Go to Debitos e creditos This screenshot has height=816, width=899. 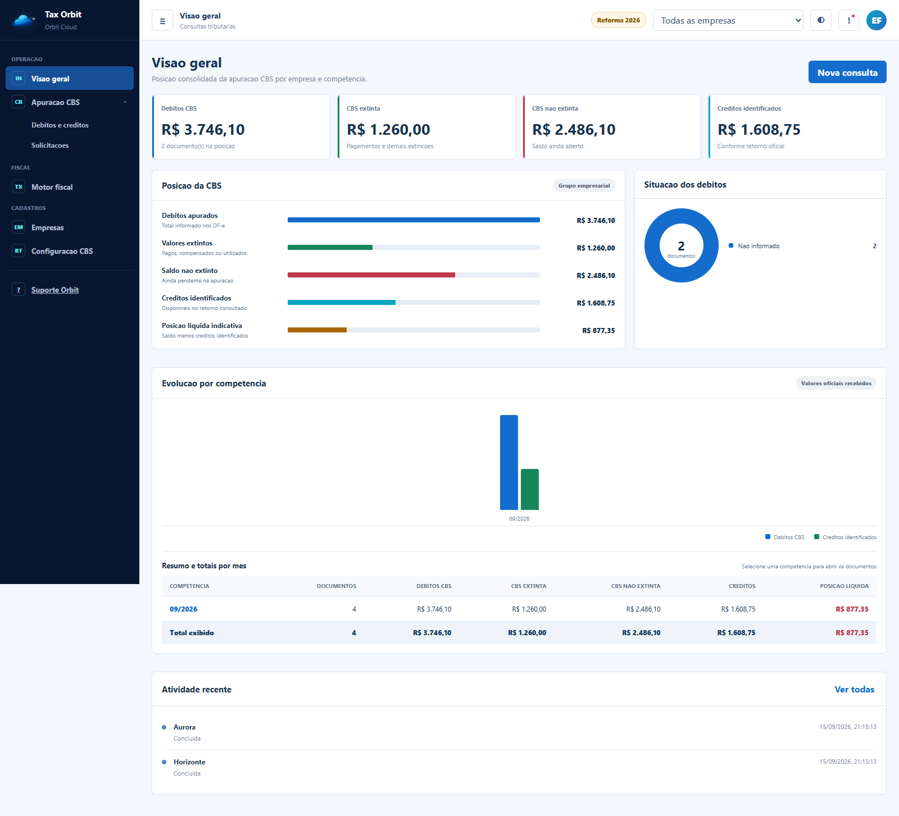coord(60,125)
